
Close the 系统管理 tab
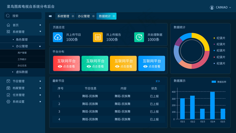73,16
